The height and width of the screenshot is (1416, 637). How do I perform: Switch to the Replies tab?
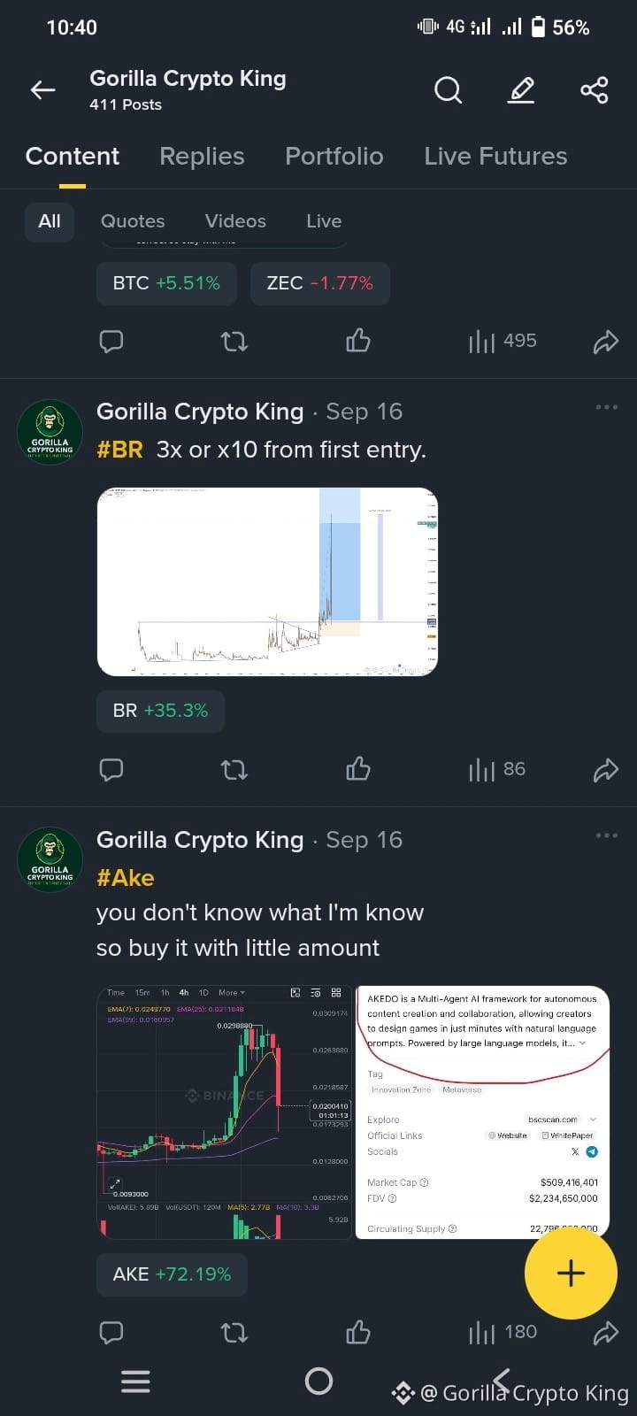[202, 156]
